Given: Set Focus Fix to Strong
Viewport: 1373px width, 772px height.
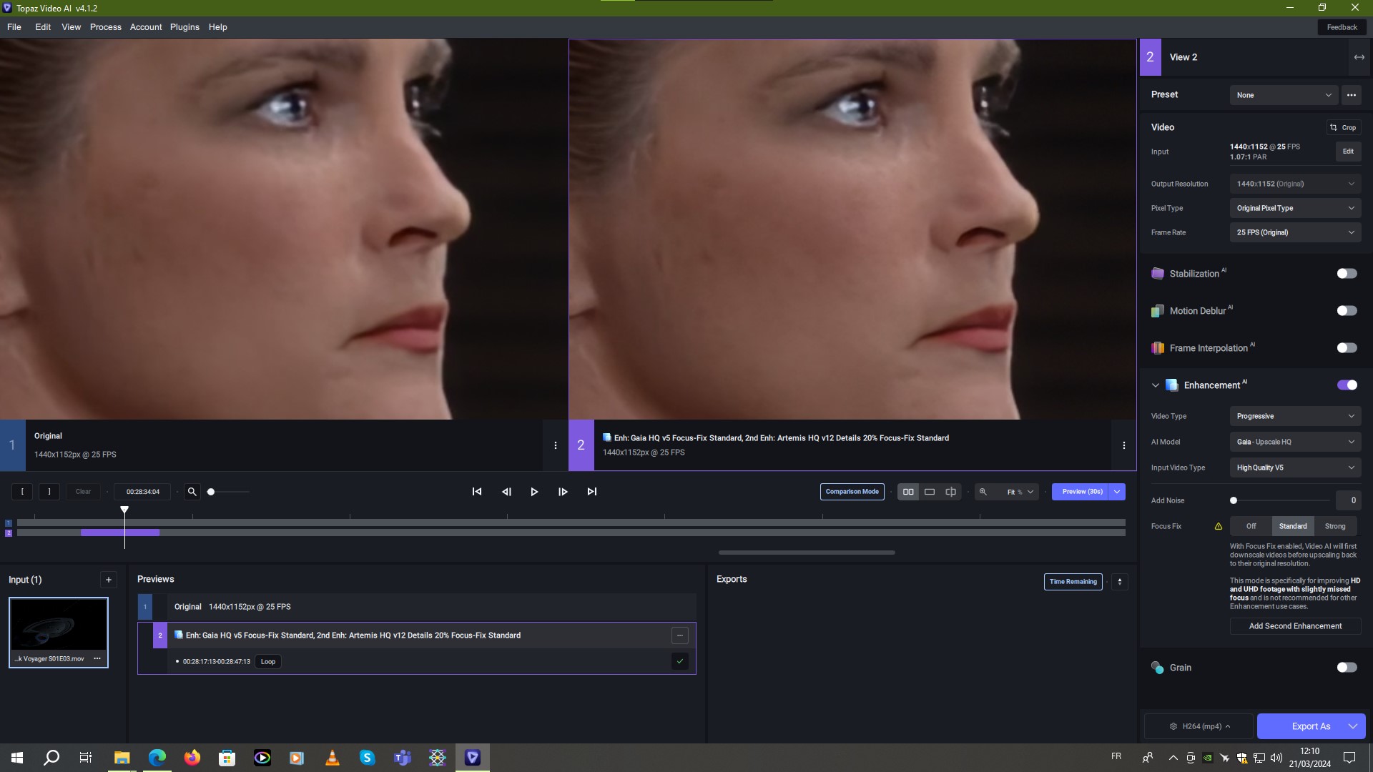Looking at the screenshot, I should [1334, 526].
